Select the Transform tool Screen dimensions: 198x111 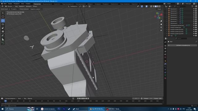[3, 31]
